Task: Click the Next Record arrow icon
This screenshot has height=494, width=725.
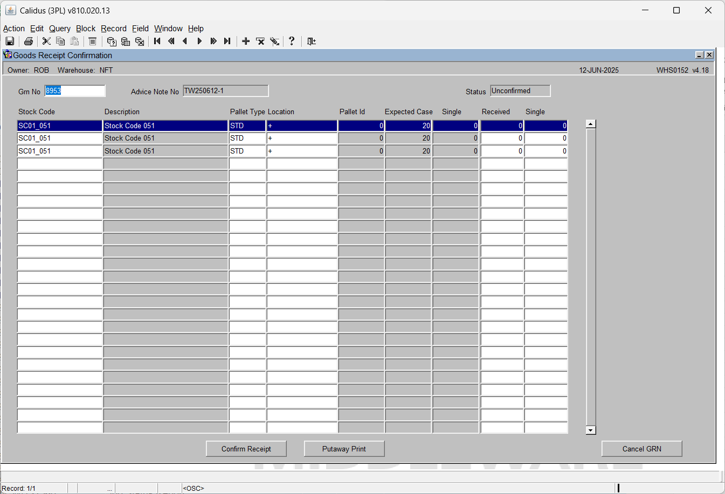Action: (199, 41)
